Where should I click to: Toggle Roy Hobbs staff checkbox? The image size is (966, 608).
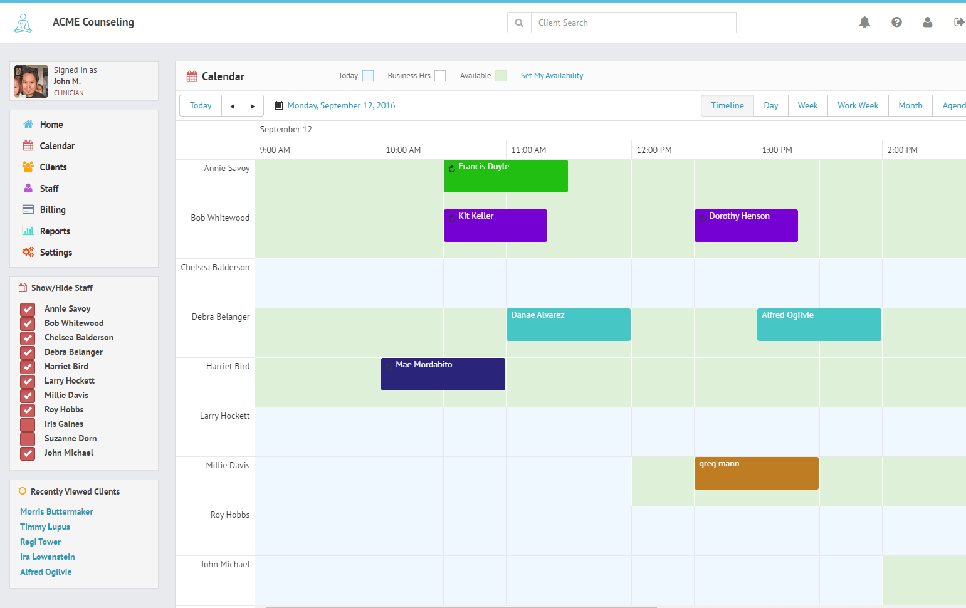28,410
